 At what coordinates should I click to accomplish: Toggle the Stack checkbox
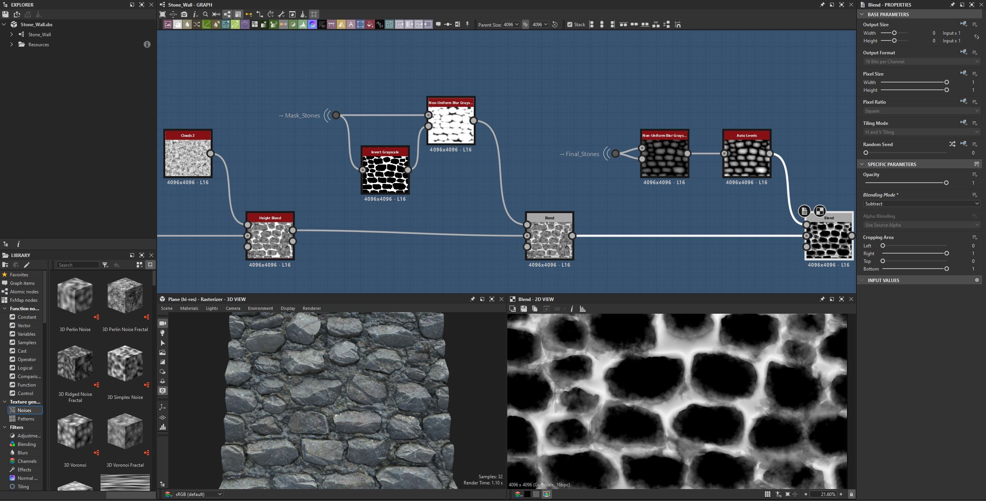click(570, 24)
